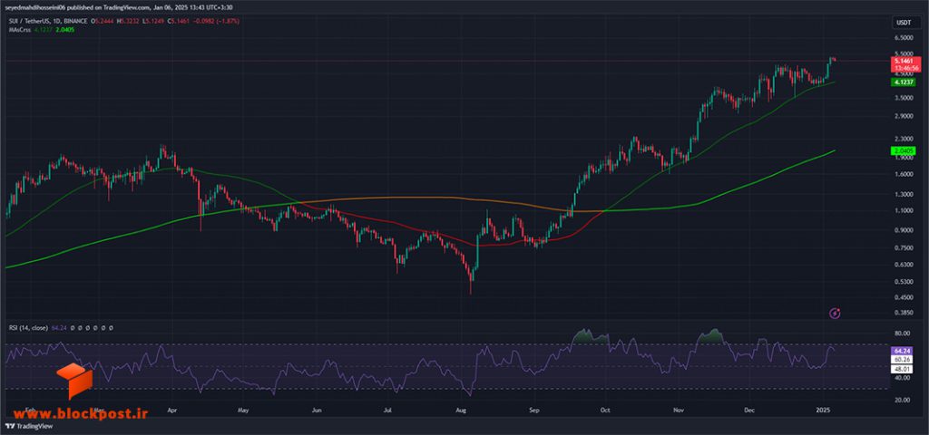Click the Aug label on the time axis
This screenshot has height=435, width=929.
coord(462,410)
